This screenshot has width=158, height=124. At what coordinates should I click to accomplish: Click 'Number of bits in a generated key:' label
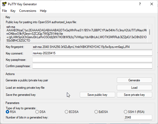pos(27,117)
